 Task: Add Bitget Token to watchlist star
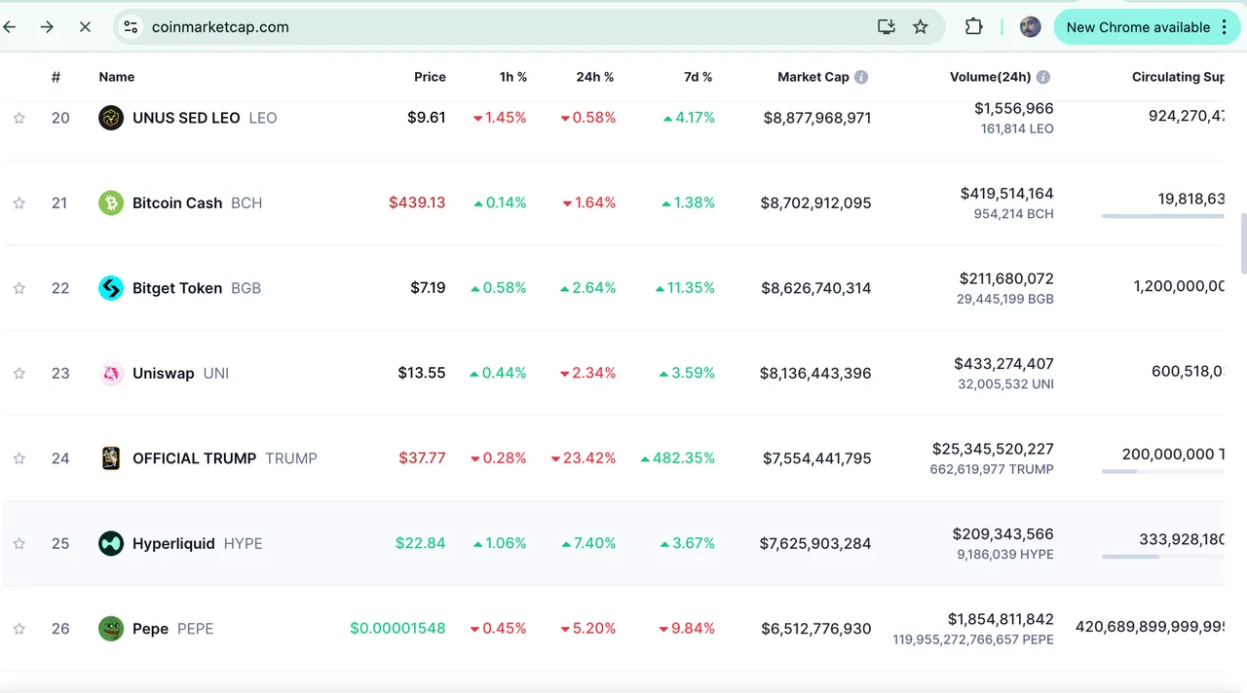(19, 288)
